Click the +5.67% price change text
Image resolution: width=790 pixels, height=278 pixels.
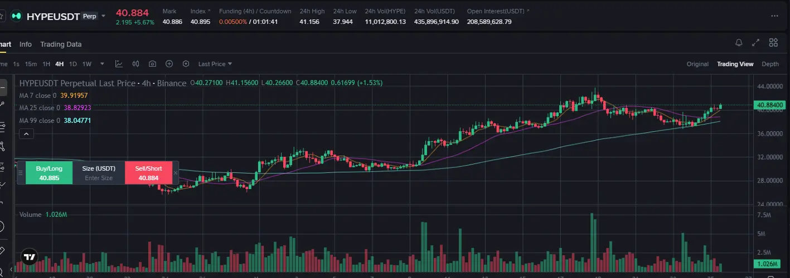click(x=144, y=22)
